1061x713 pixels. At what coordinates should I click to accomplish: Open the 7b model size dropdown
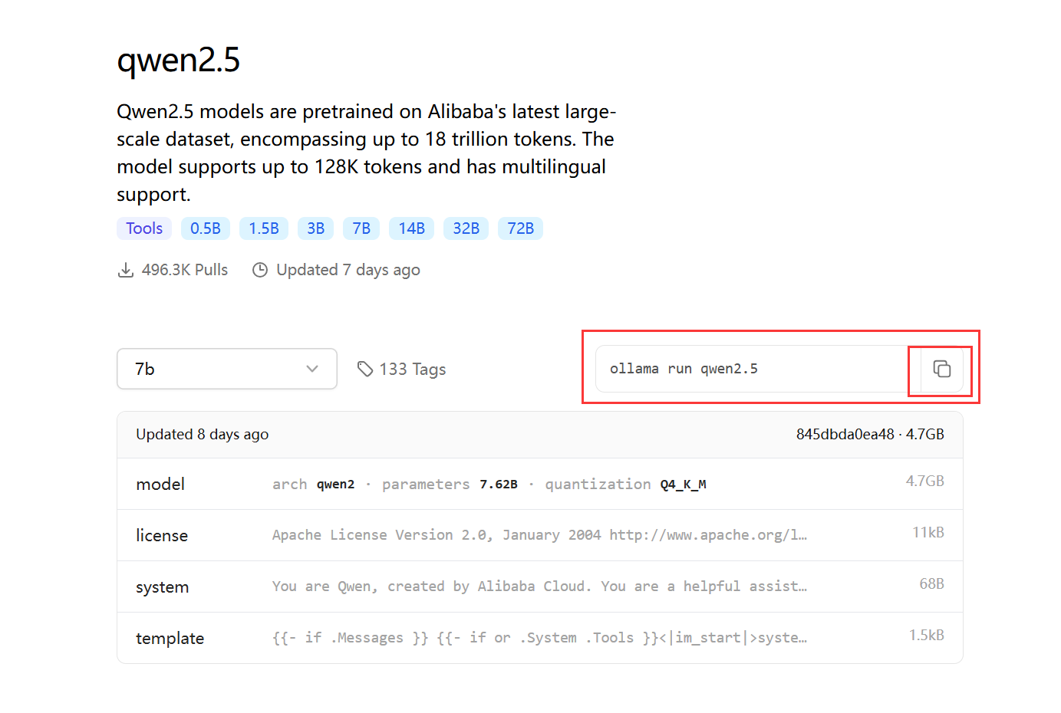click(226, 369)
